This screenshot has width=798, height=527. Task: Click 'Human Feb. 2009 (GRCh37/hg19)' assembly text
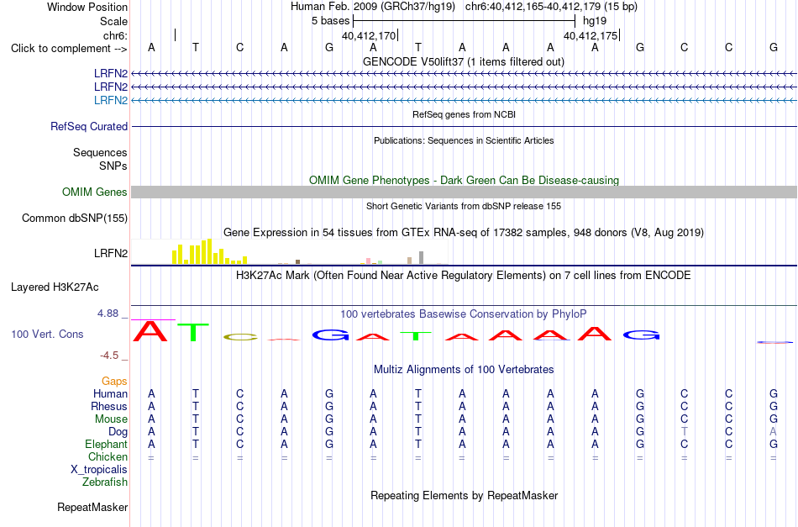pyautogui.click(x=373, y=7)
